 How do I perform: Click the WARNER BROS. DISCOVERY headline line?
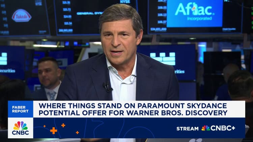tap(133, 113)
